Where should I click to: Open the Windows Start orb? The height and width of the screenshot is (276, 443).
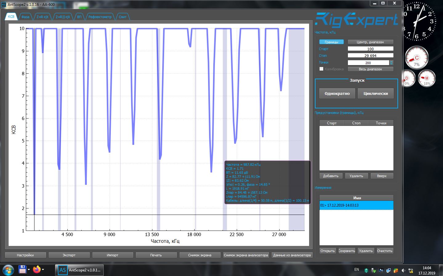pos(8,270)
